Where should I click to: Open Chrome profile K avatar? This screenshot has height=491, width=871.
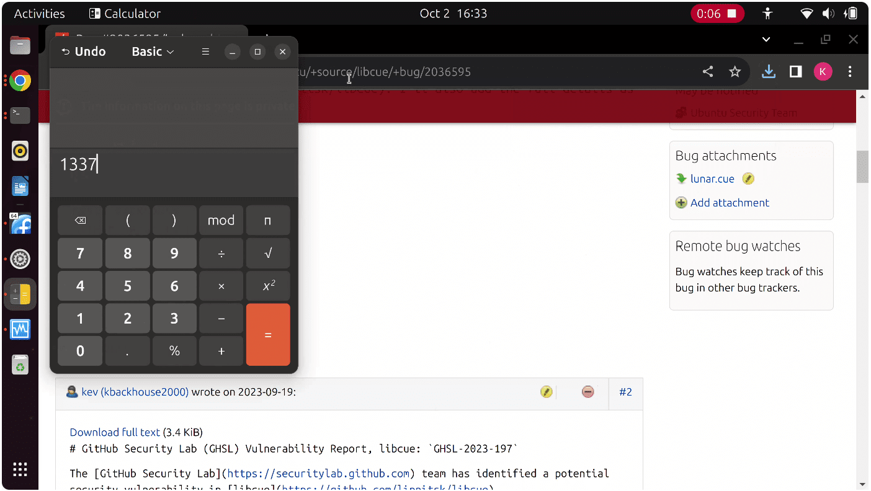pyautogui.click(x=823, y=72)
